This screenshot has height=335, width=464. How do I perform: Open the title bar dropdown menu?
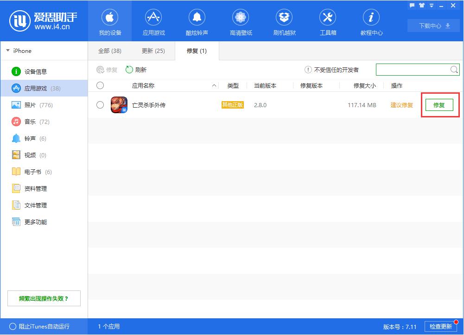pyautogui.click(x=431, y=5)
